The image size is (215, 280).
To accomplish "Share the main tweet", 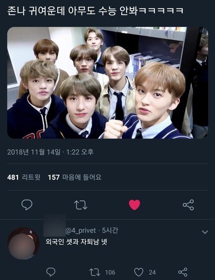I will [188, 205].
